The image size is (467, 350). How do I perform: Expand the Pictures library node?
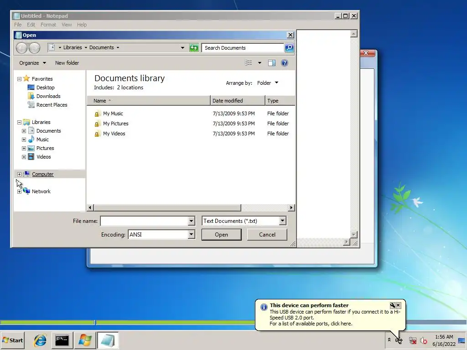coord(24,148)
